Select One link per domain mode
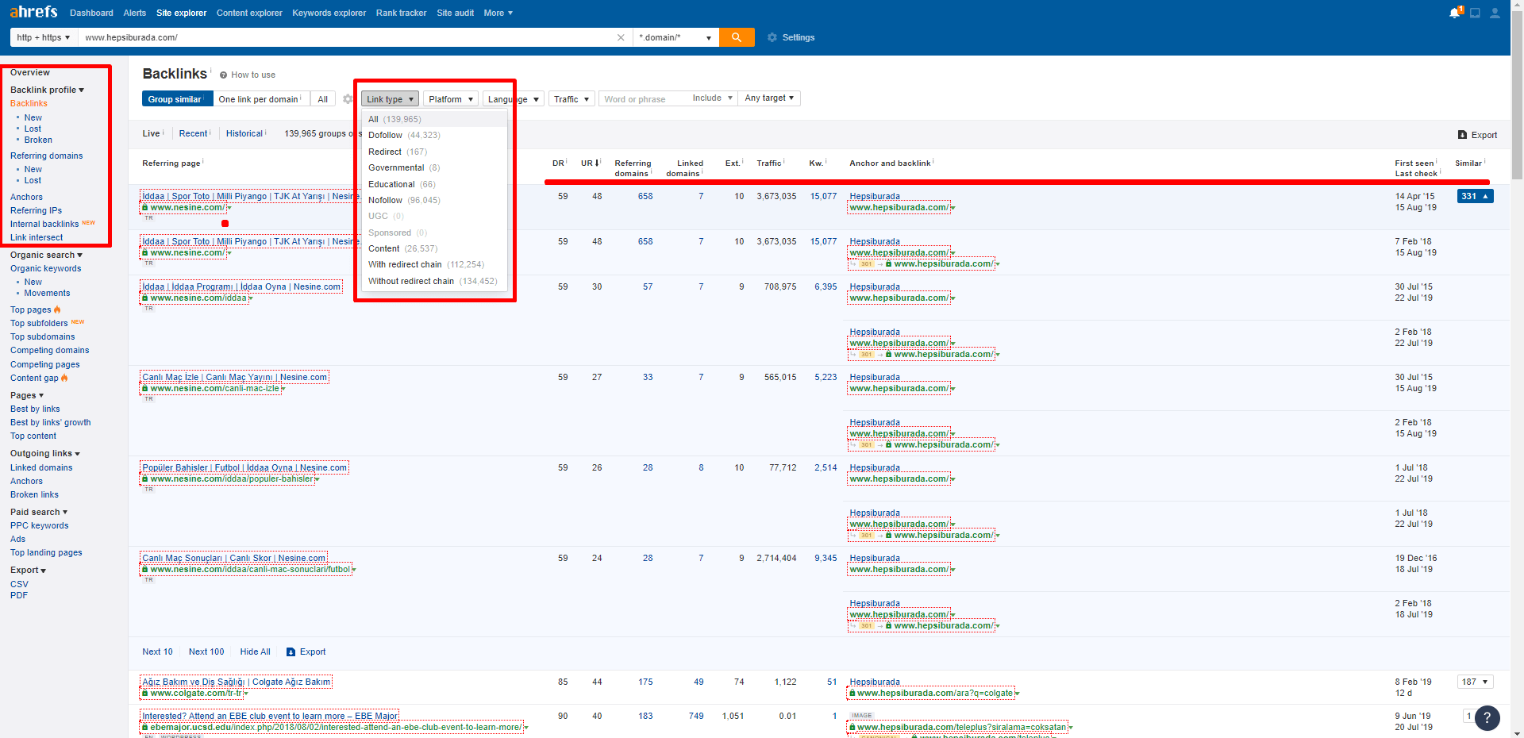The image size is (1524, 738). coord(261,99)
